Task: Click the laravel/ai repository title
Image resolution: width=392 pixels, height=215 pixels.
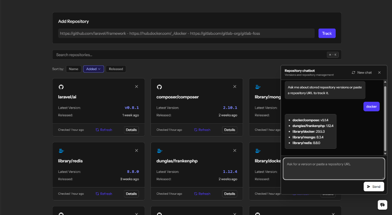Action: (67, 97)
